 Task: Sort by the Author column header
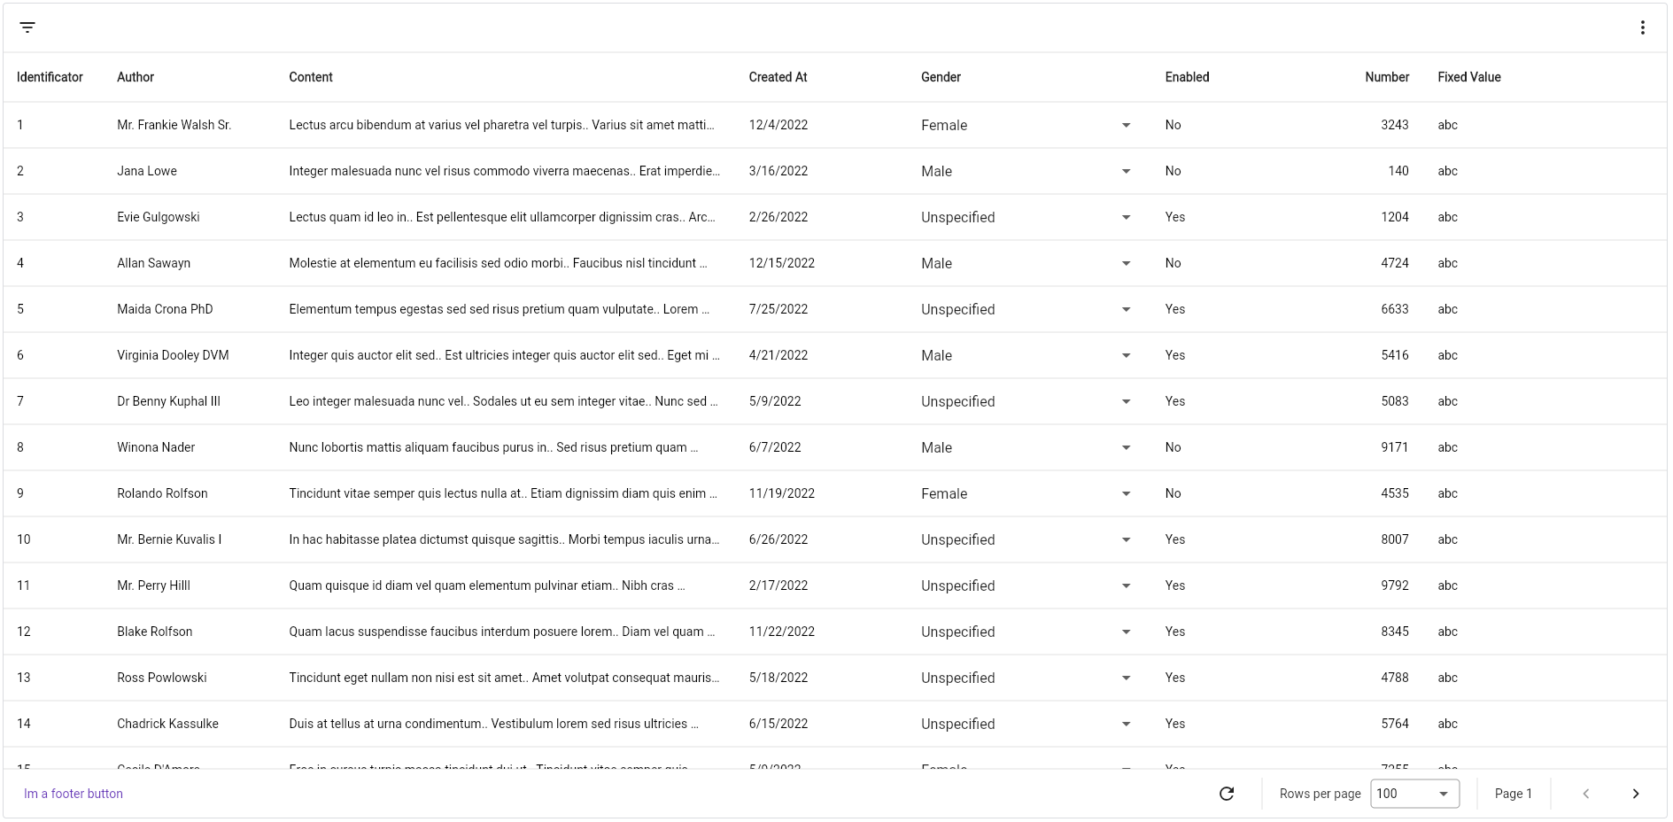point(136,77)
